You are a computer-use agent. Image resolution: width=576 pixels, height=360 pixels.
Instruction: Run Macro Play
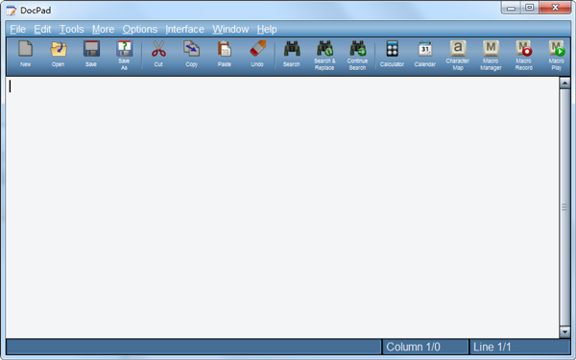click(557, 55)
